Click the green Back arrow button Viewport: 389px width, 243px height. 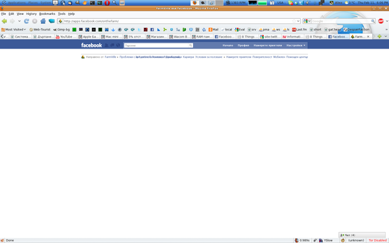(5, 21)
